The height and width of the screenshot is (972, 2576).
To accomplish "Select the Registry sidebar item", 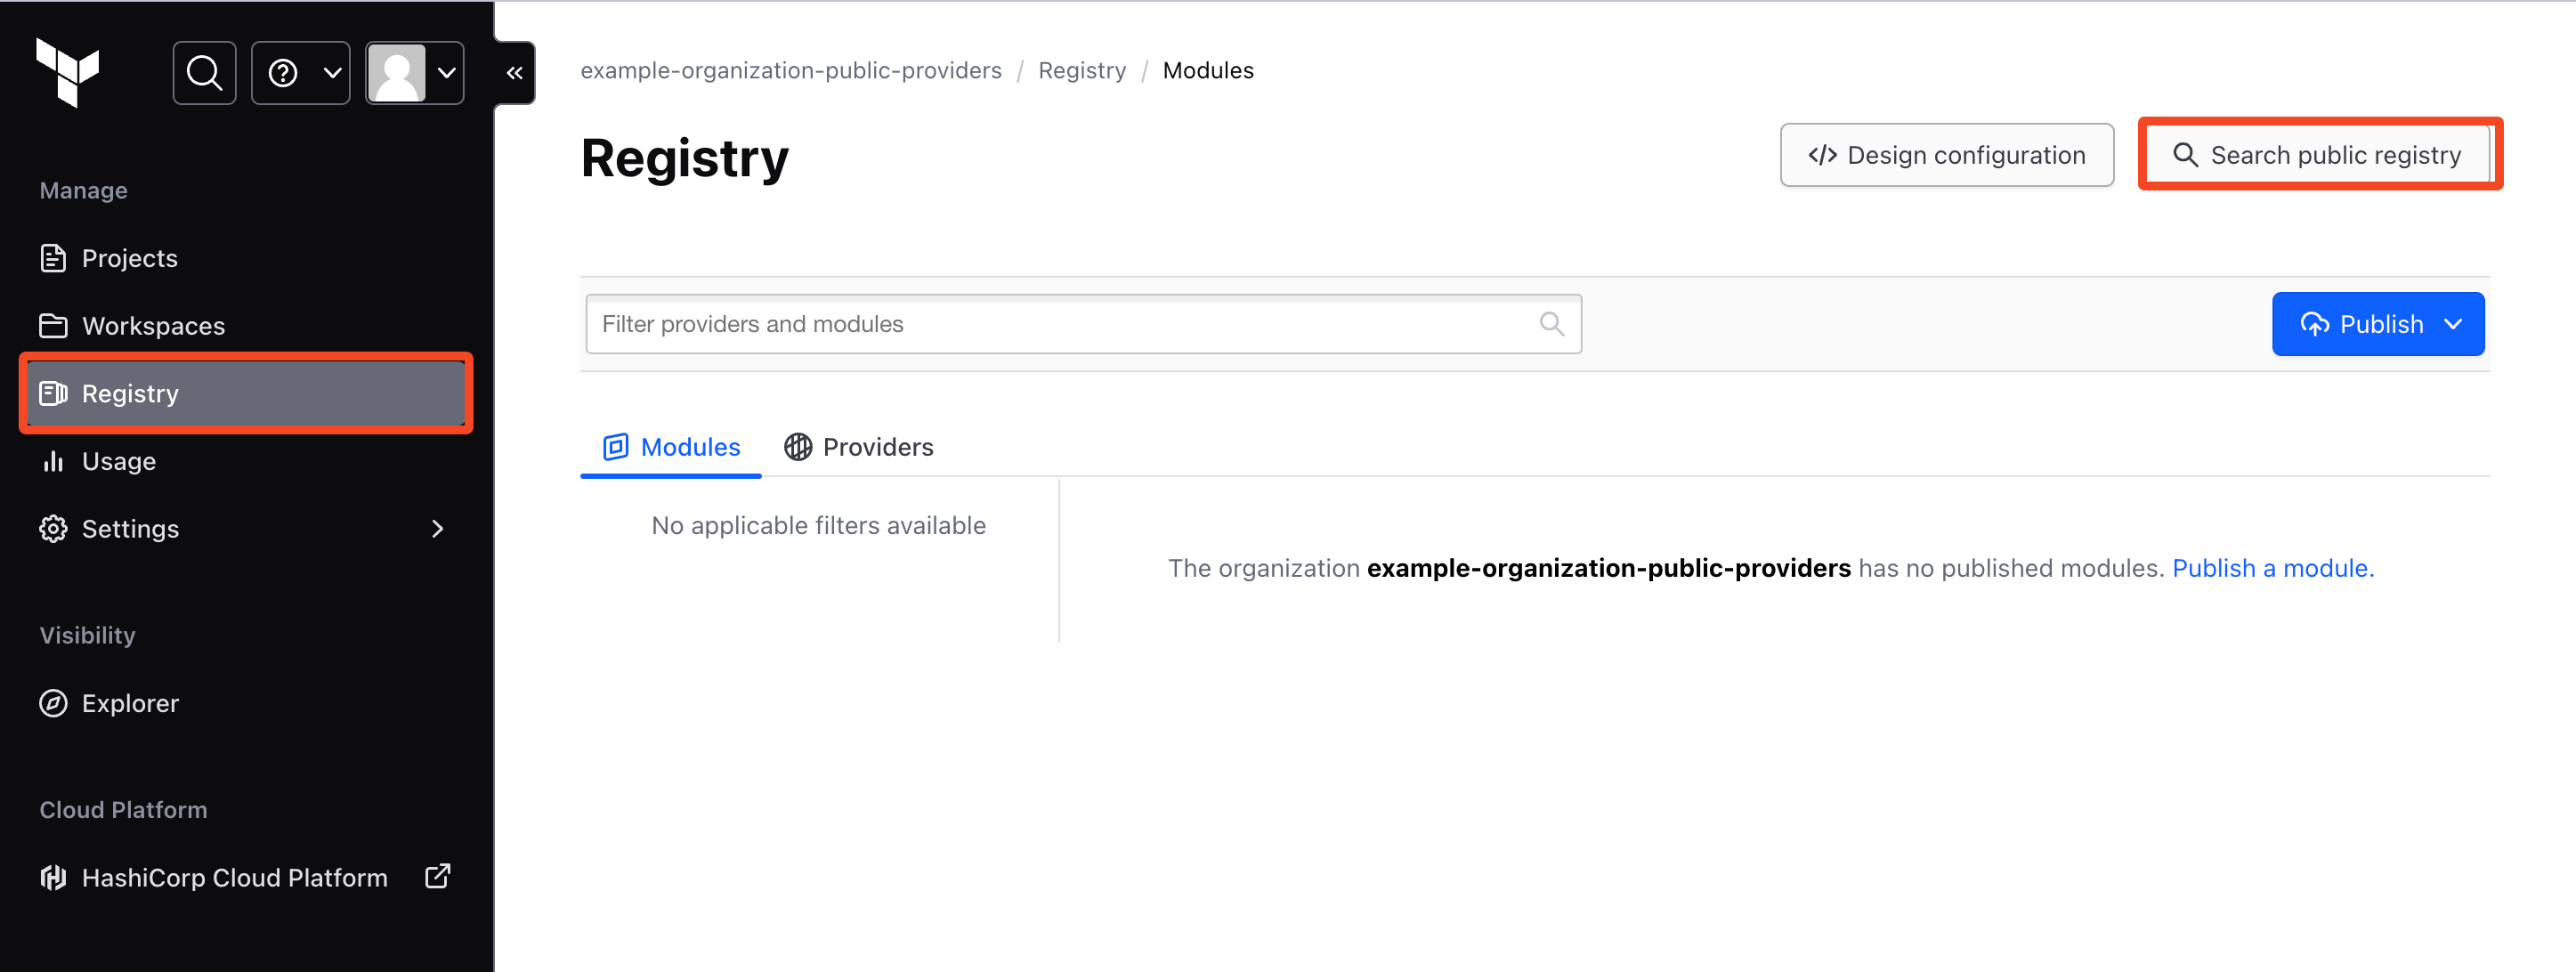I will click(x=130, y=394).
